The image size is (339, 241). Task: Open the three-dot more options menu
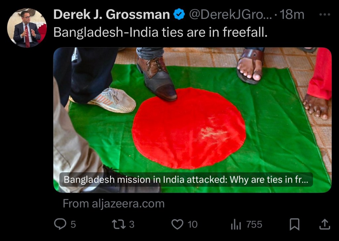(324, 15)
